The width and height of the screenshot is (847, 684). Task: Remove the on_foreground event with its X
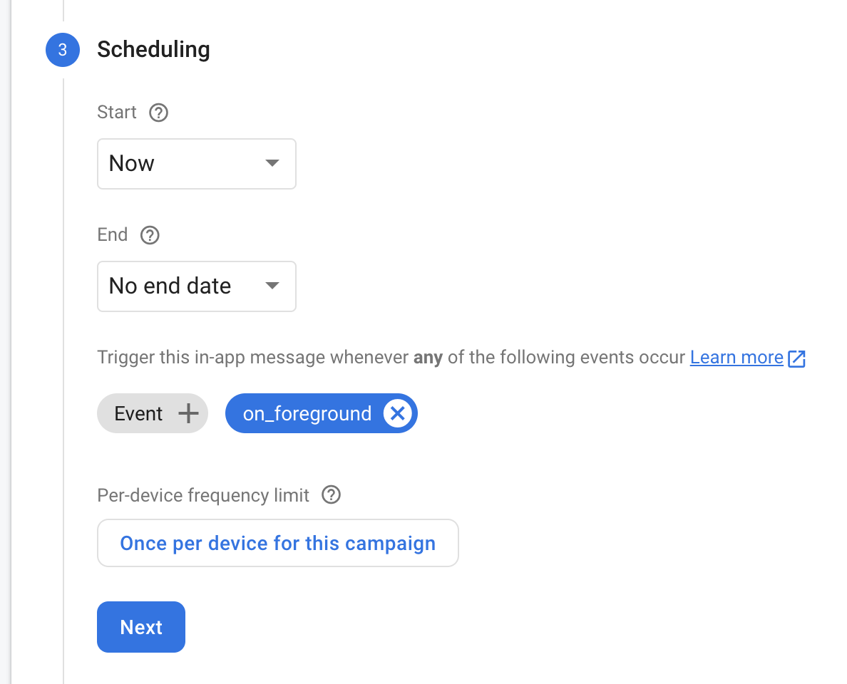(x=398, y=414)
